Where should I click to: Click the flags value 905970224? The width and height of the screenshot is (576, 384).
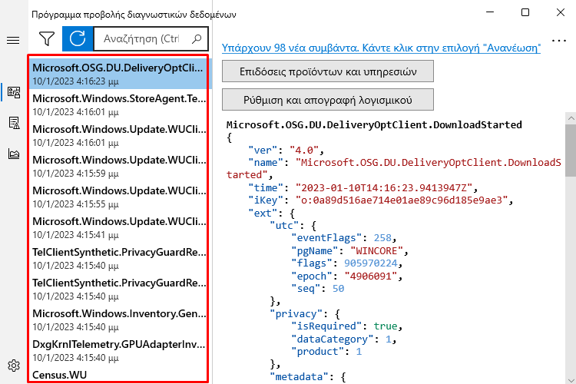[370, 263]
